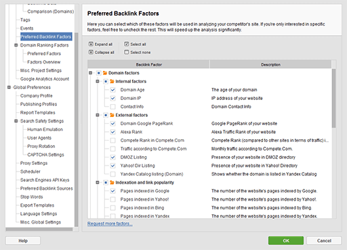Screen dimensions: 347x250
Task: Toggle Pages indexed in Google checkbox
Action: [113, 191]
